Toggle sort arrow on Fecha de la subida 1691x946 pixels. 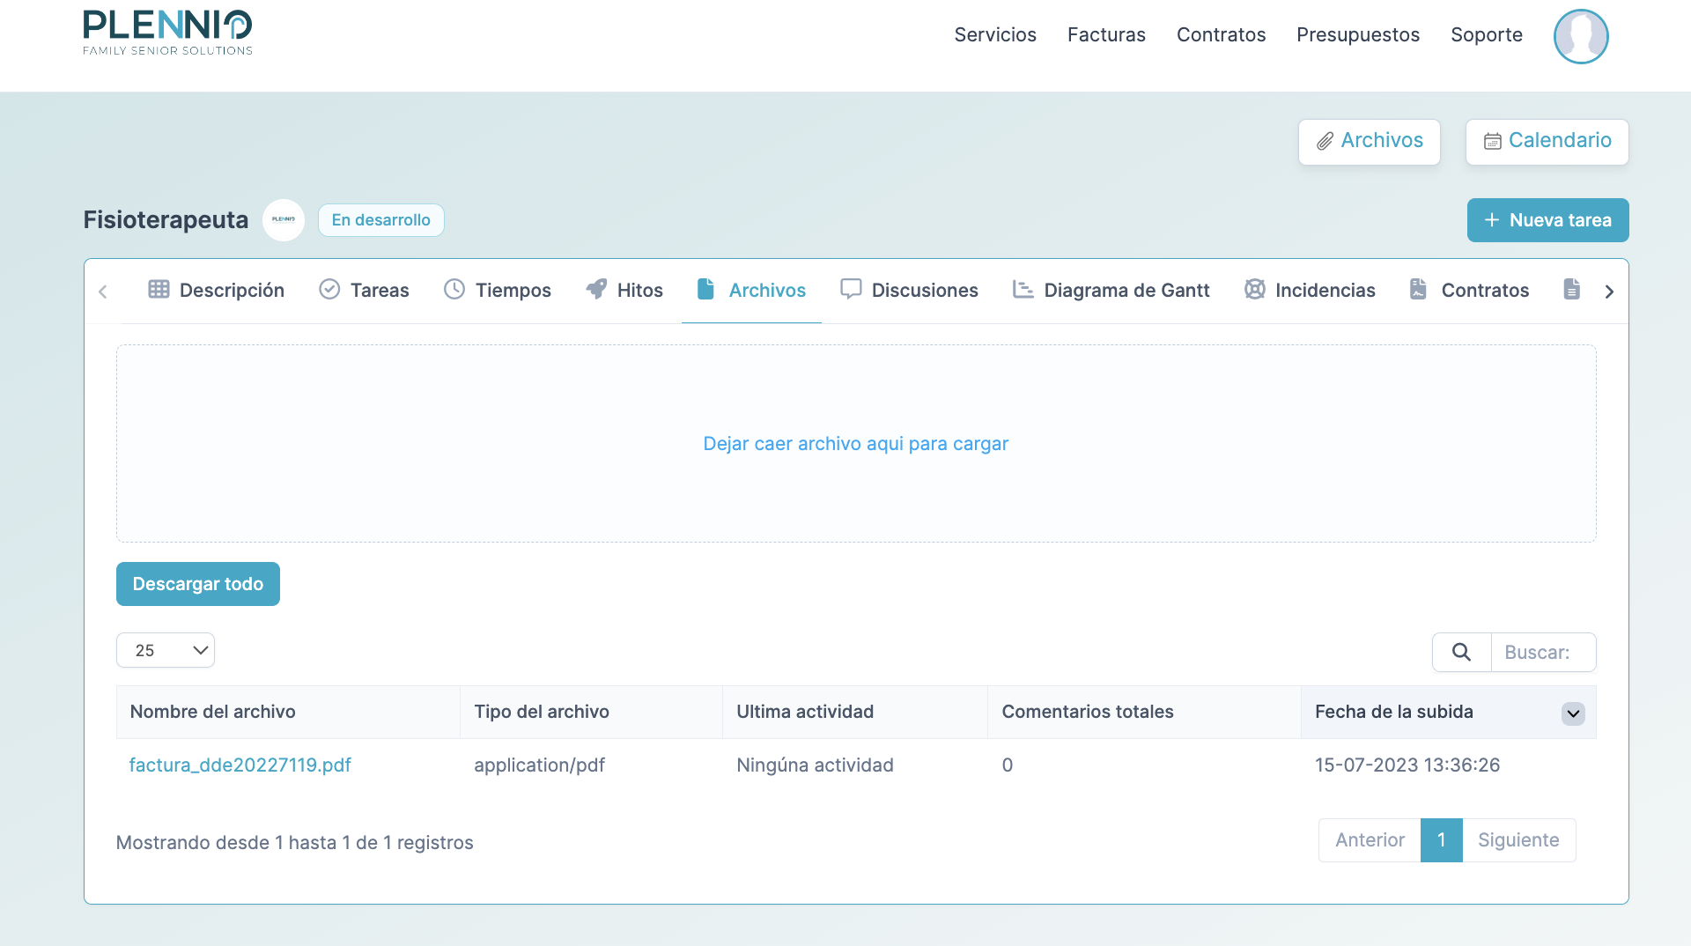pos(1573,713)
